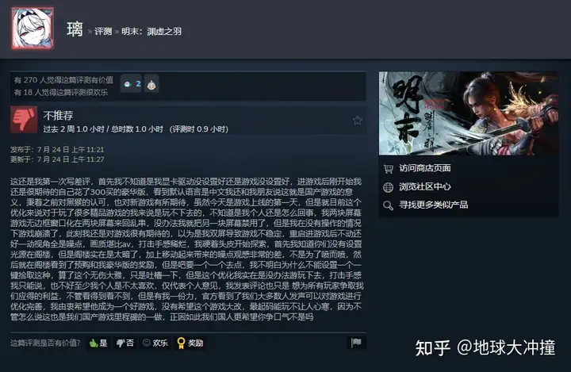The image size is (571, 372).
Task: Favorite the review with the star icon
Action: 357,121
